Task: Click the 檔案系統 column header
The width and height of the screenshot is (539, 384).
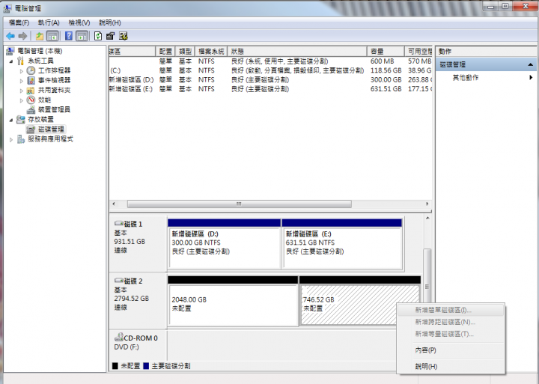Action: click(x=211, y=52)
